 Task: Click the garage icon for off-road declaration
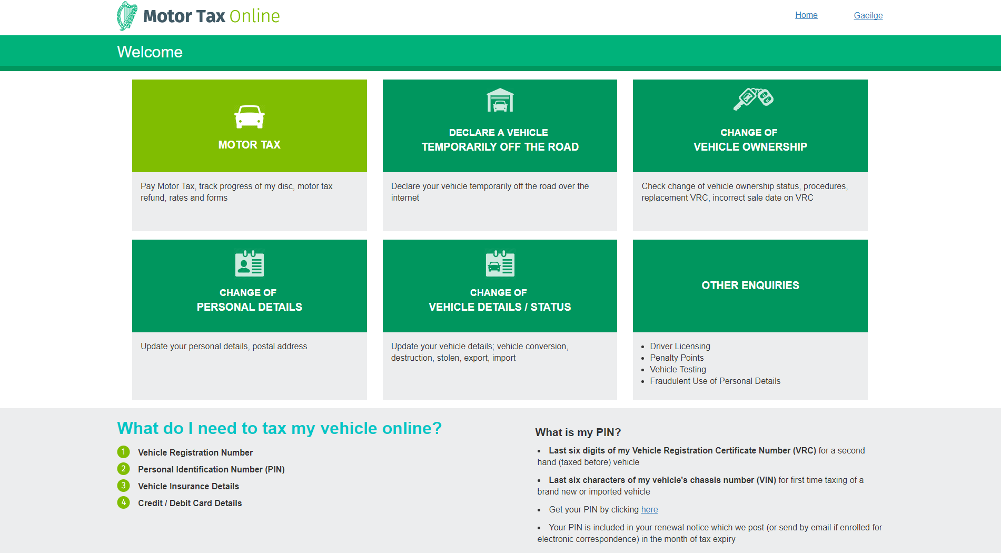500,100
